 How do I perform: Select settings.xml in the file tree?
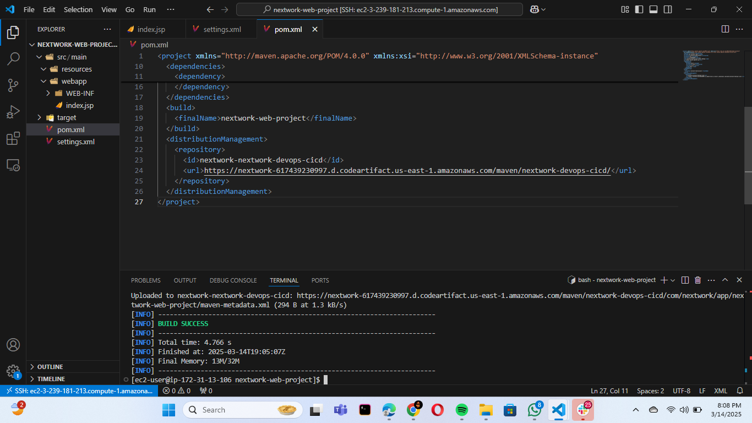pos(73,142)
